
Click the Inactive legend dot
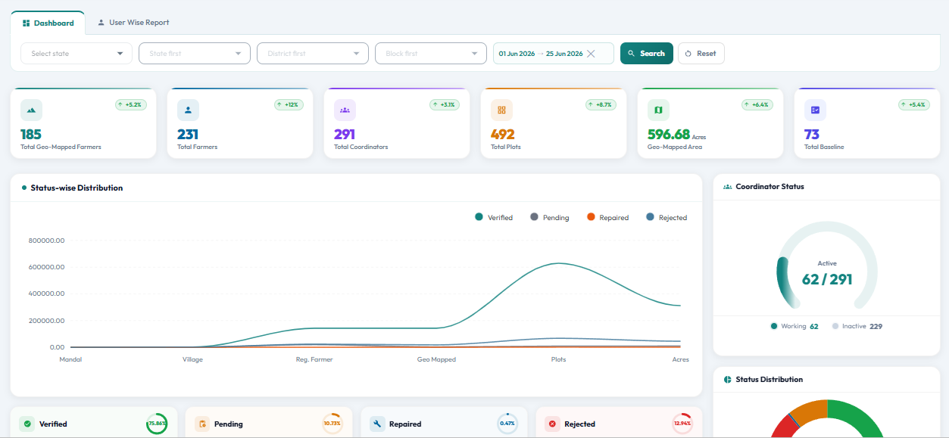click(x=835, y=326)
